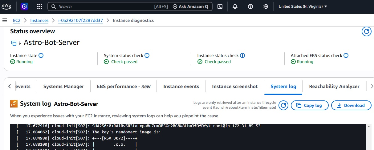Switch to the Systems Manager tab
Viewport: 374px width, 150px height.
pos(63,87)
